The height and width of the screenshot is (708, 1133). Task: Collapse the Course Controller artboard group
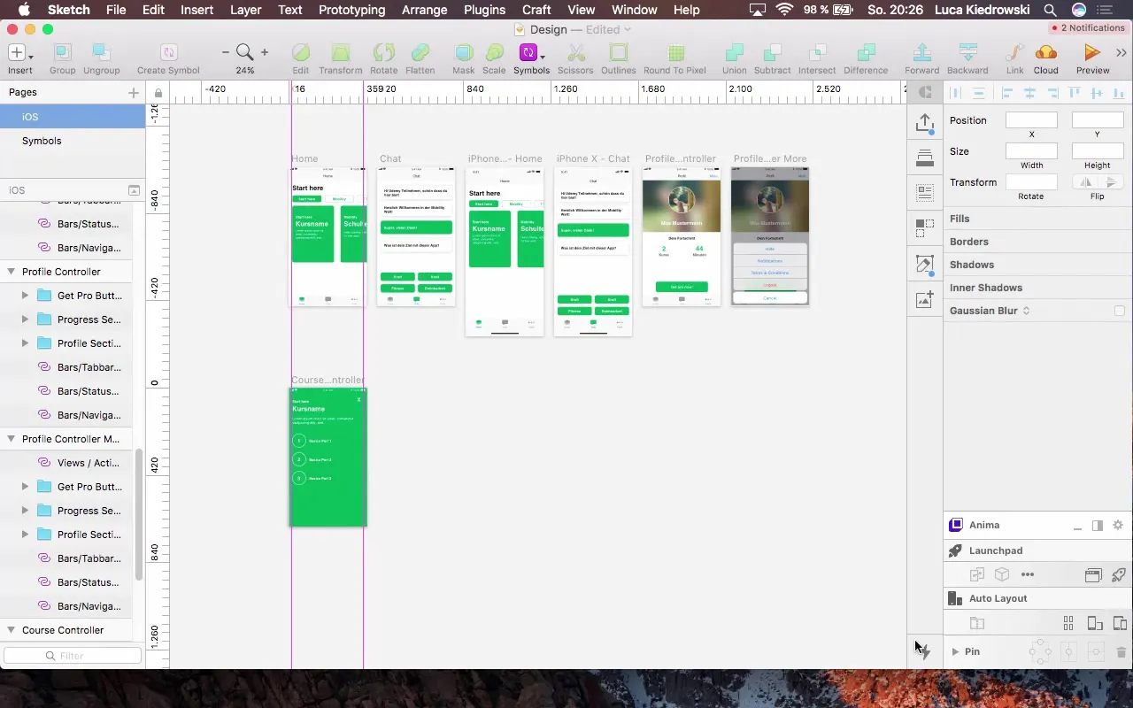(12, 630)
